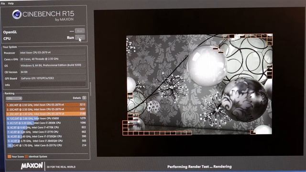Viewport: 306px width, 172px height.
Task: Open the CPU ranking dropdown
Action: click(x=14, y=98)
